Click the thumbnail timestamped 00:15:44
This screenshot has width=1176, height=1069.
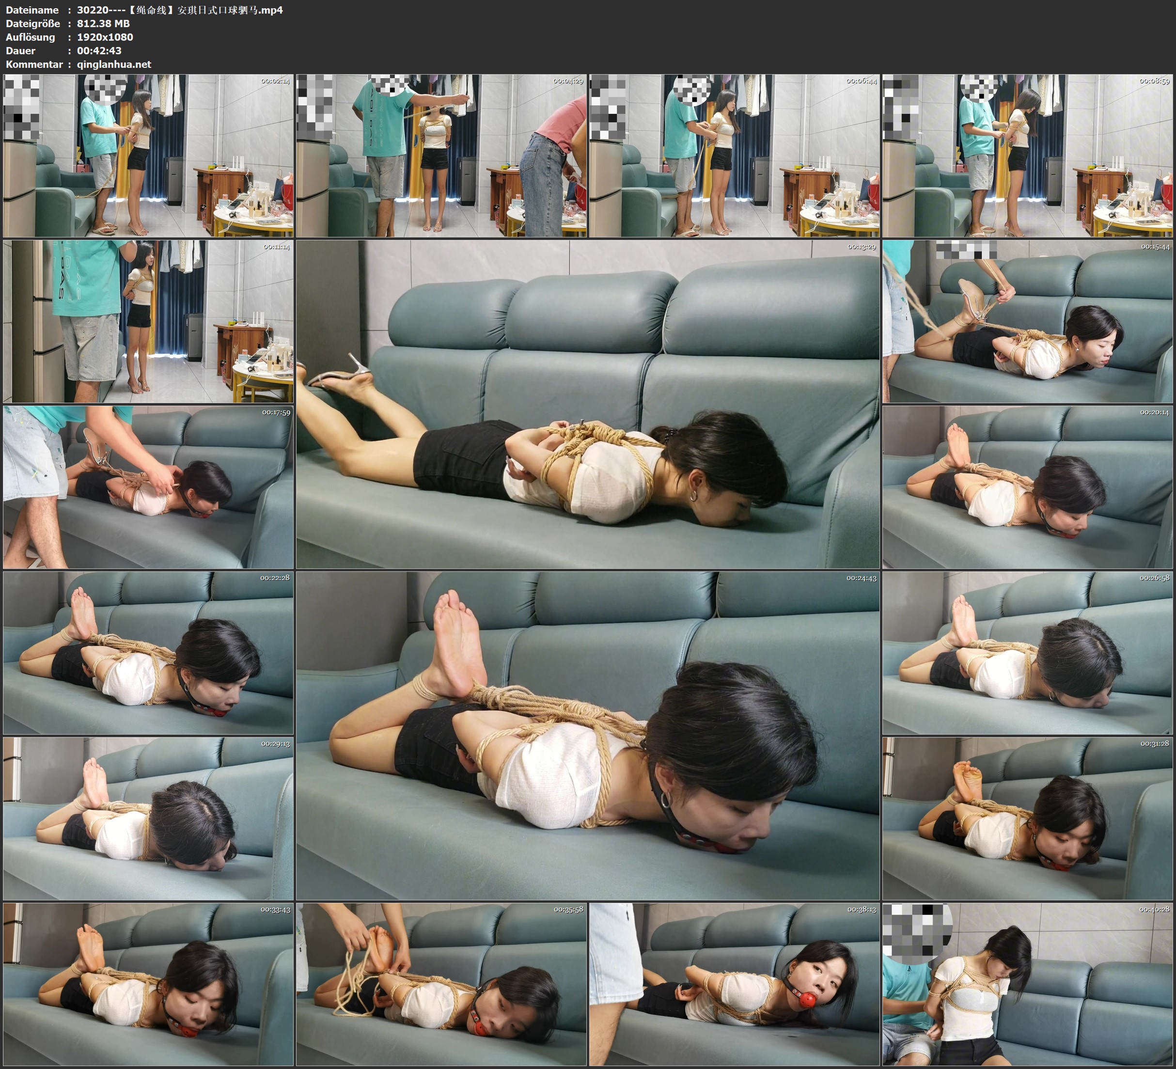(x=1027, y=321)
